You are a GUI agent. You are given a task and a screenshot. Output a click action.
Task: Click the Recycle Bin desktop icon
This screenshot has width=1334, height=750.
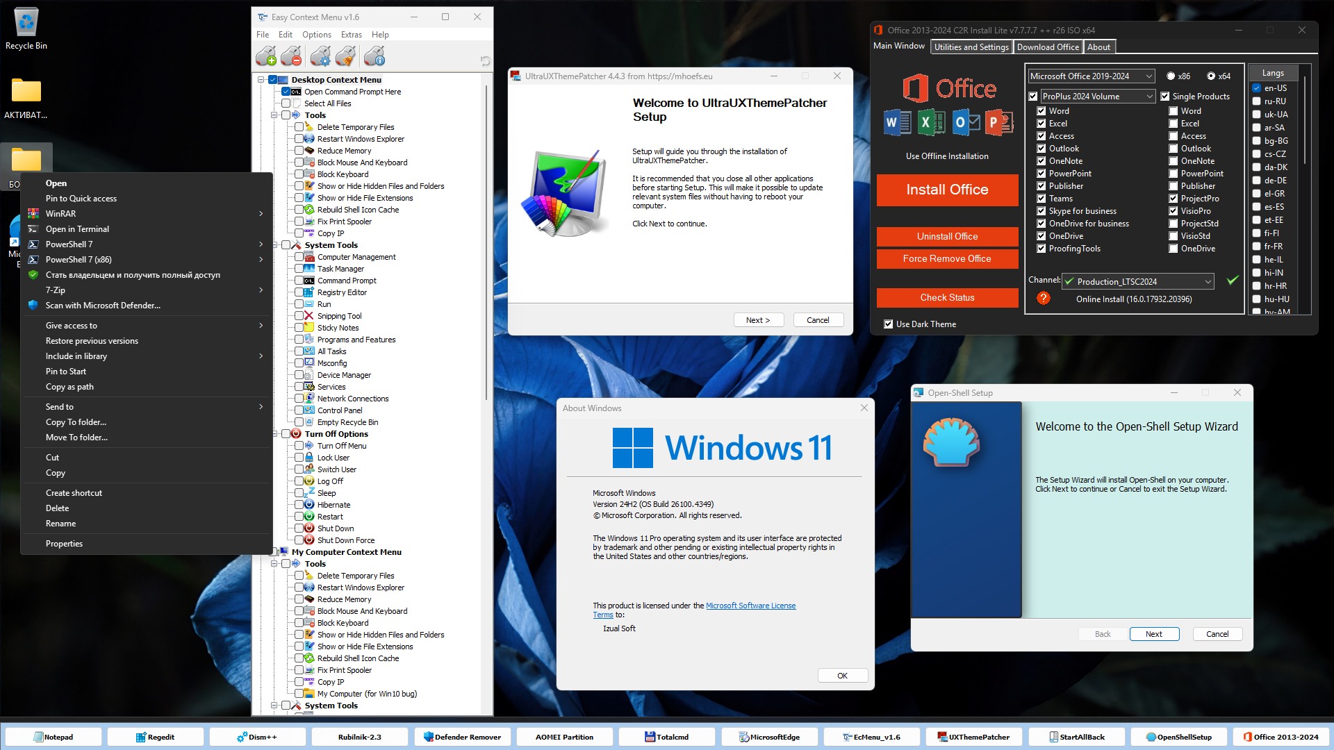(26, 29)
